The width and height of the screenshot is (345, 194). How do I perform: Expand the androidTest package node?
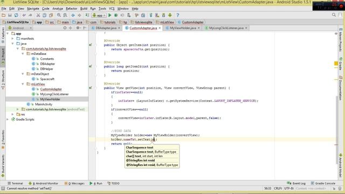pyautogui.click(x=18, y=109)
